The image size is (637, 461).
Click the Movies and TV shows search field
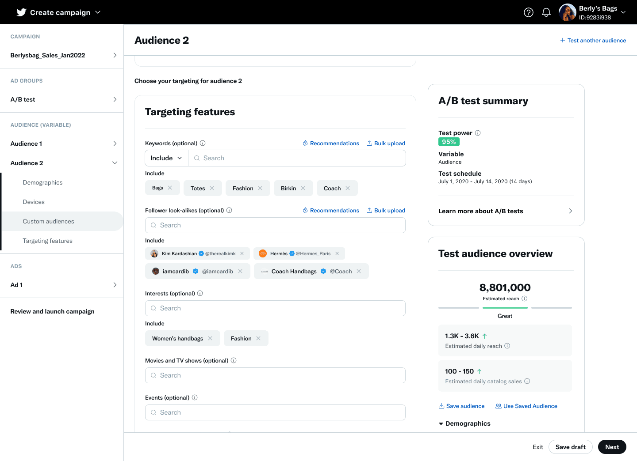[275, 375]
